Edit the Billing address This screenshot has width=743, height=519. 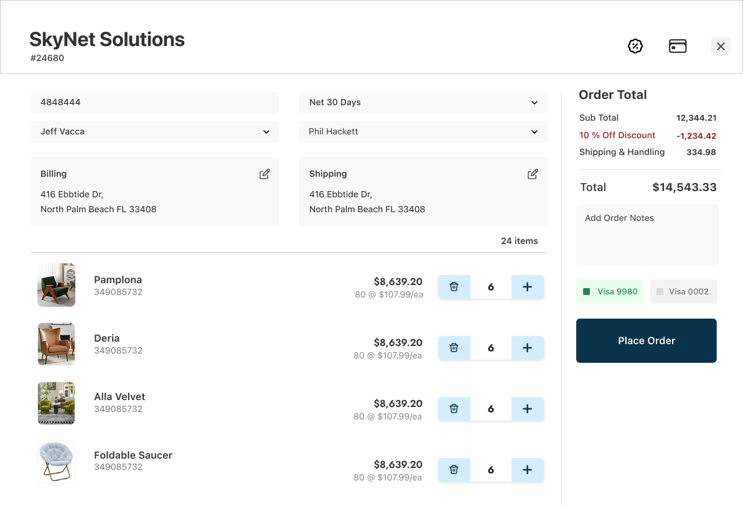[264, 174]
